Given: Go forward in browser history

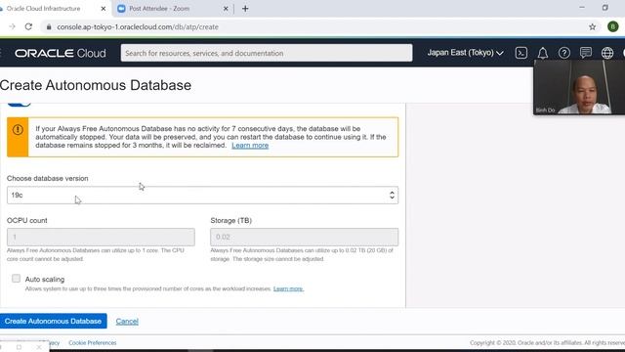Looking at the screenshot, I should 12,26.
